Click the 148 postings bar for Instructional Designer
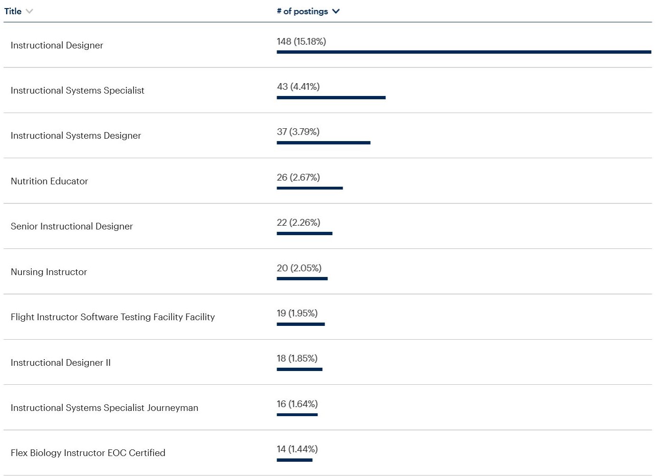 [463, 52]
